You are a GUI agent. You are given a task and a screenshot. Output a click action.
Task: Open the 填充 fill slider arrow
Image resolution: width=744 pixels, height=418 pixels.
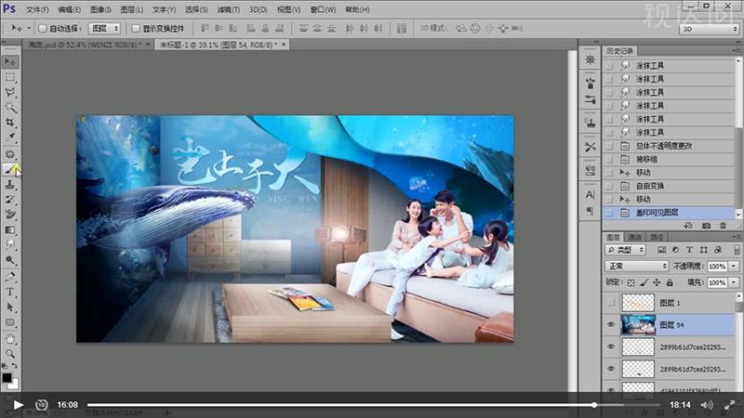point(734,283)
